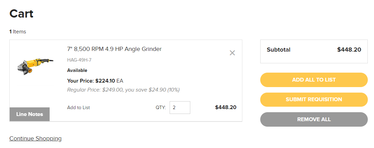Click the Your Price $224.10 EA text

tap(95, 81)
